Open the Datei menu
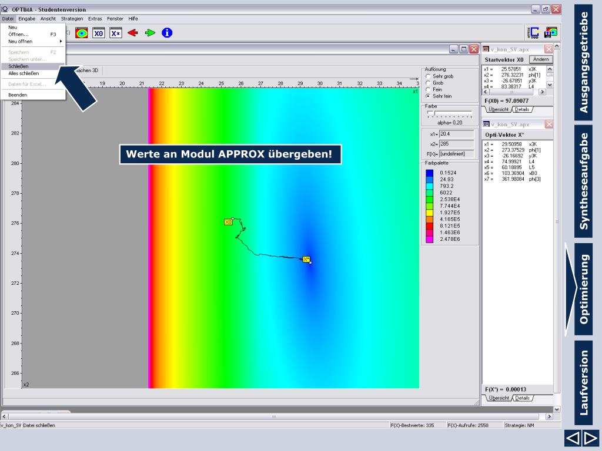602x451 pixels. (8, 18)
